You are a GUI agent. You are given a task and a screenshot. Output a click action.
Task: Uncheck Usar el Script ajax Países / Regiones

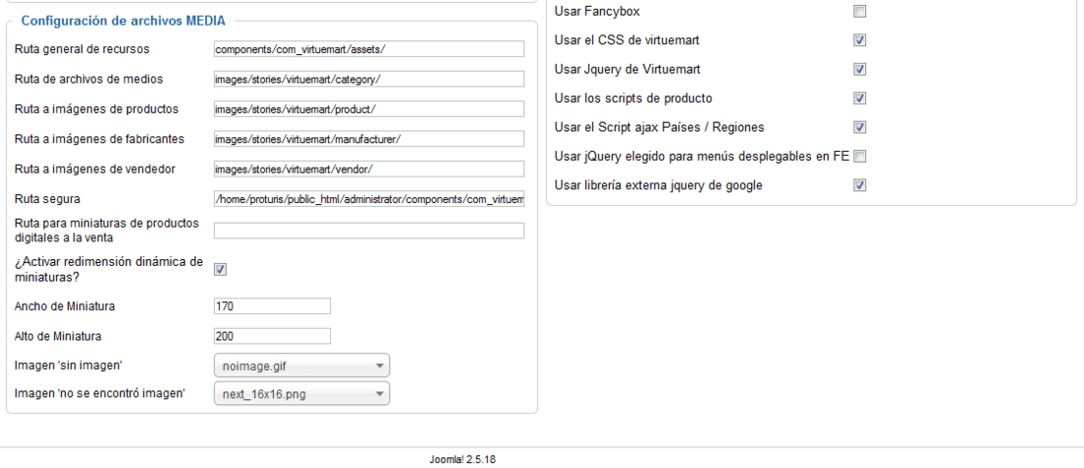click(860, 127)
